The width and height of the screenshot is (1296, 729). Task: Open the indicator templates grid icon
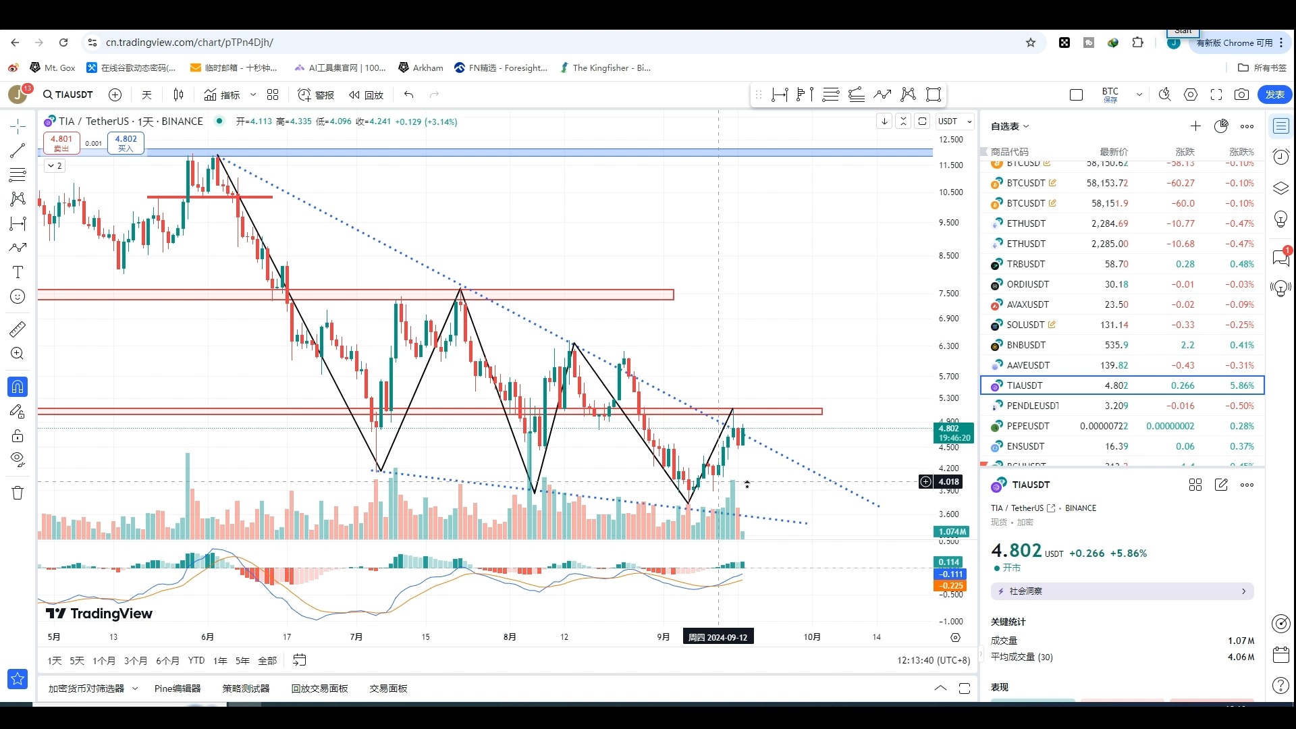tap(273, 94)
